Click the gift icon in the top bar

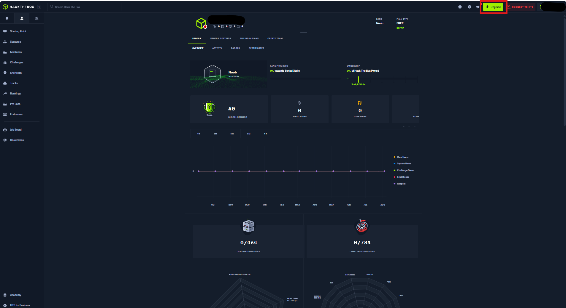click(x=460, y=7)
